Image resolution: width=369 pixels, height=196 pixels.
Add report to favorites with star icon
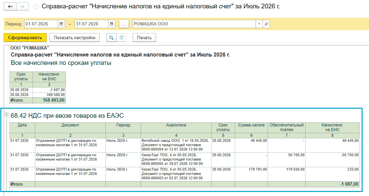tap(36, 7)
